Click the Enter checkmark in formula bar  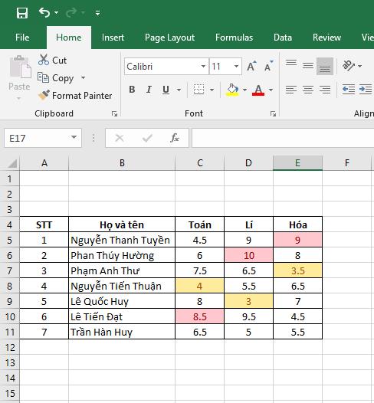(147, 138)
